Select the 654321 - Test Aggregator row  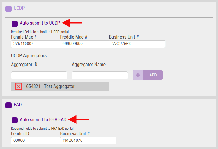pos(60,87)
